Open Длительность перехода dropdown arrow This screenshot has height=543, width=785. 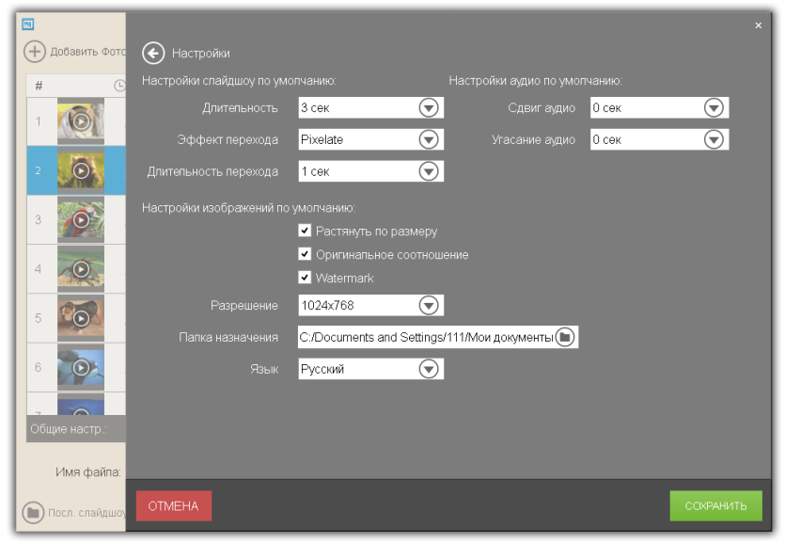tap(429, 171)
